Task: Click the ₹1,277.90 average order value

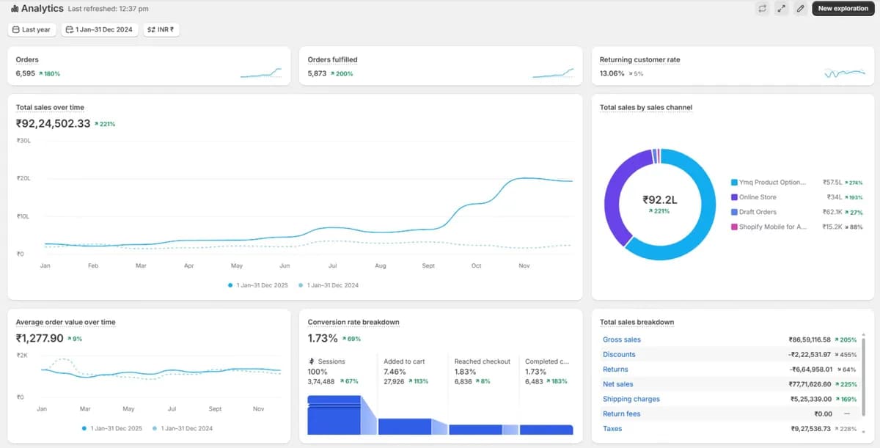Action: point(40,339)
